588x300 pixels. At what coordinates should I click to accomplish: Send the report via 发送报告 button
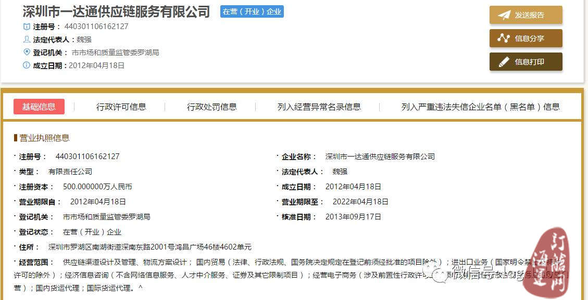526,15
